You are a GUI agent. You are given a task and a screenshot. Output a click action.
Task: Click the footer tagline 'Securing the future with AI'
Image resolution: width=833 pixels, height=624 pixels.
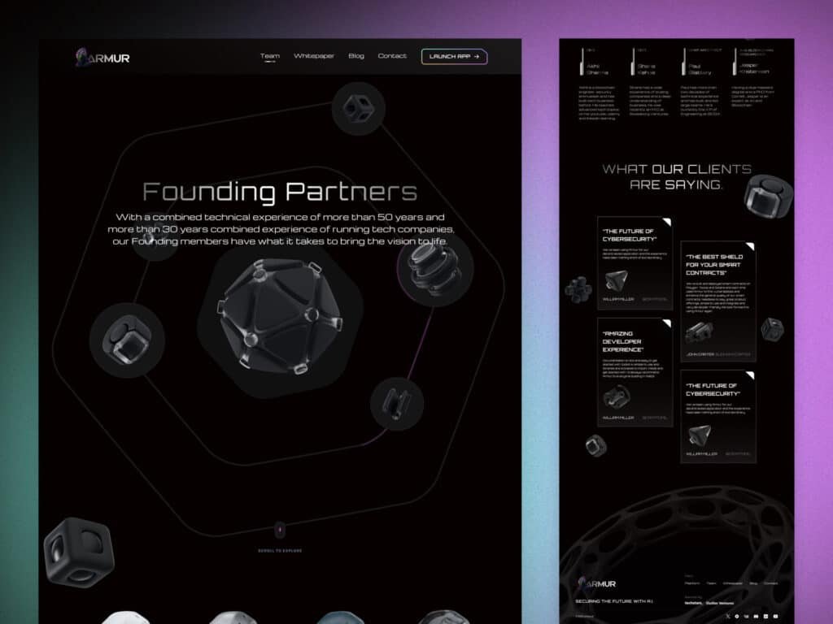tap(613, 601)
